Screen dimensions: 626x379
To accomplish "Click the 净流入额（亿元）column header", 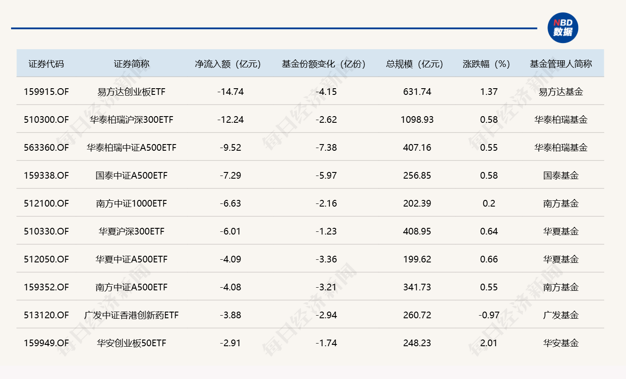I will (x=231, y=64).
